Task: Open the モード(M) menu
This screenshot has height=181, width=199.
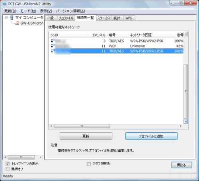Action: tap(28, 11)
